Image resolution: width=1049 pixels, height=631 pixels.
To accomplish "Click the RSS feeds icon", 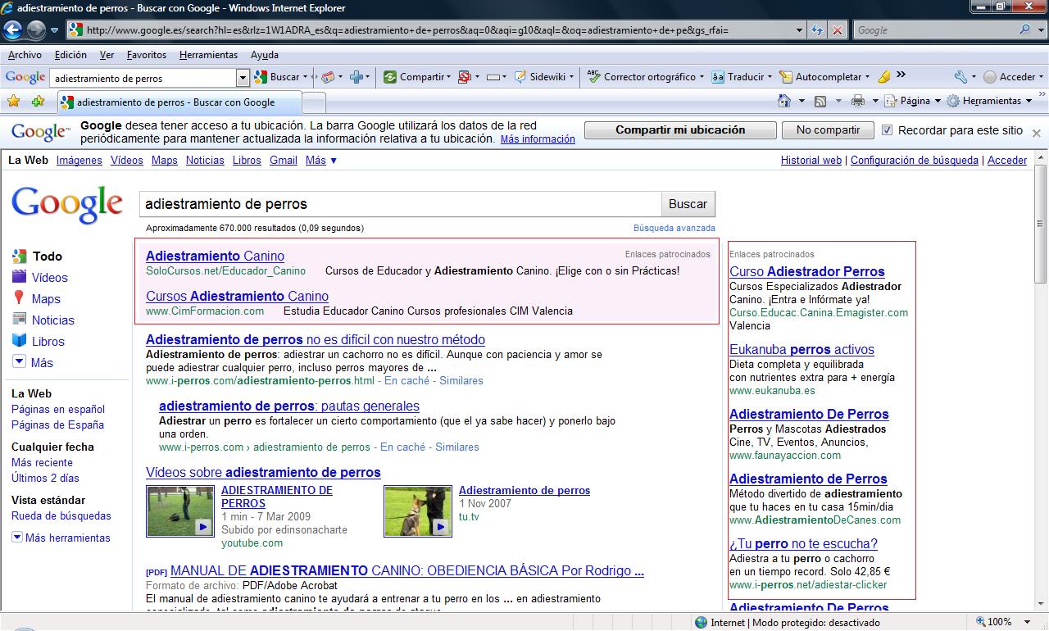I will pos(820,101).
